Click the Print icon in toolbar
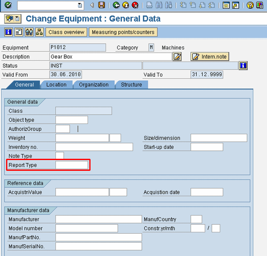This screenshot has width=267, height=256. tap(150, 5)
